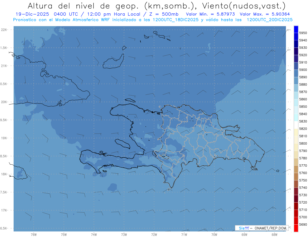Click the longitude axis label "68W"
The width and height of the screenshot is (308, 238).
pyautogui.click(x=274, y=235)
